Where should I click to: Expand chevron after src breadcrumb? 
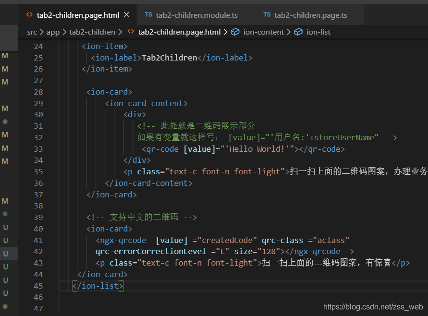click(41, 32)
